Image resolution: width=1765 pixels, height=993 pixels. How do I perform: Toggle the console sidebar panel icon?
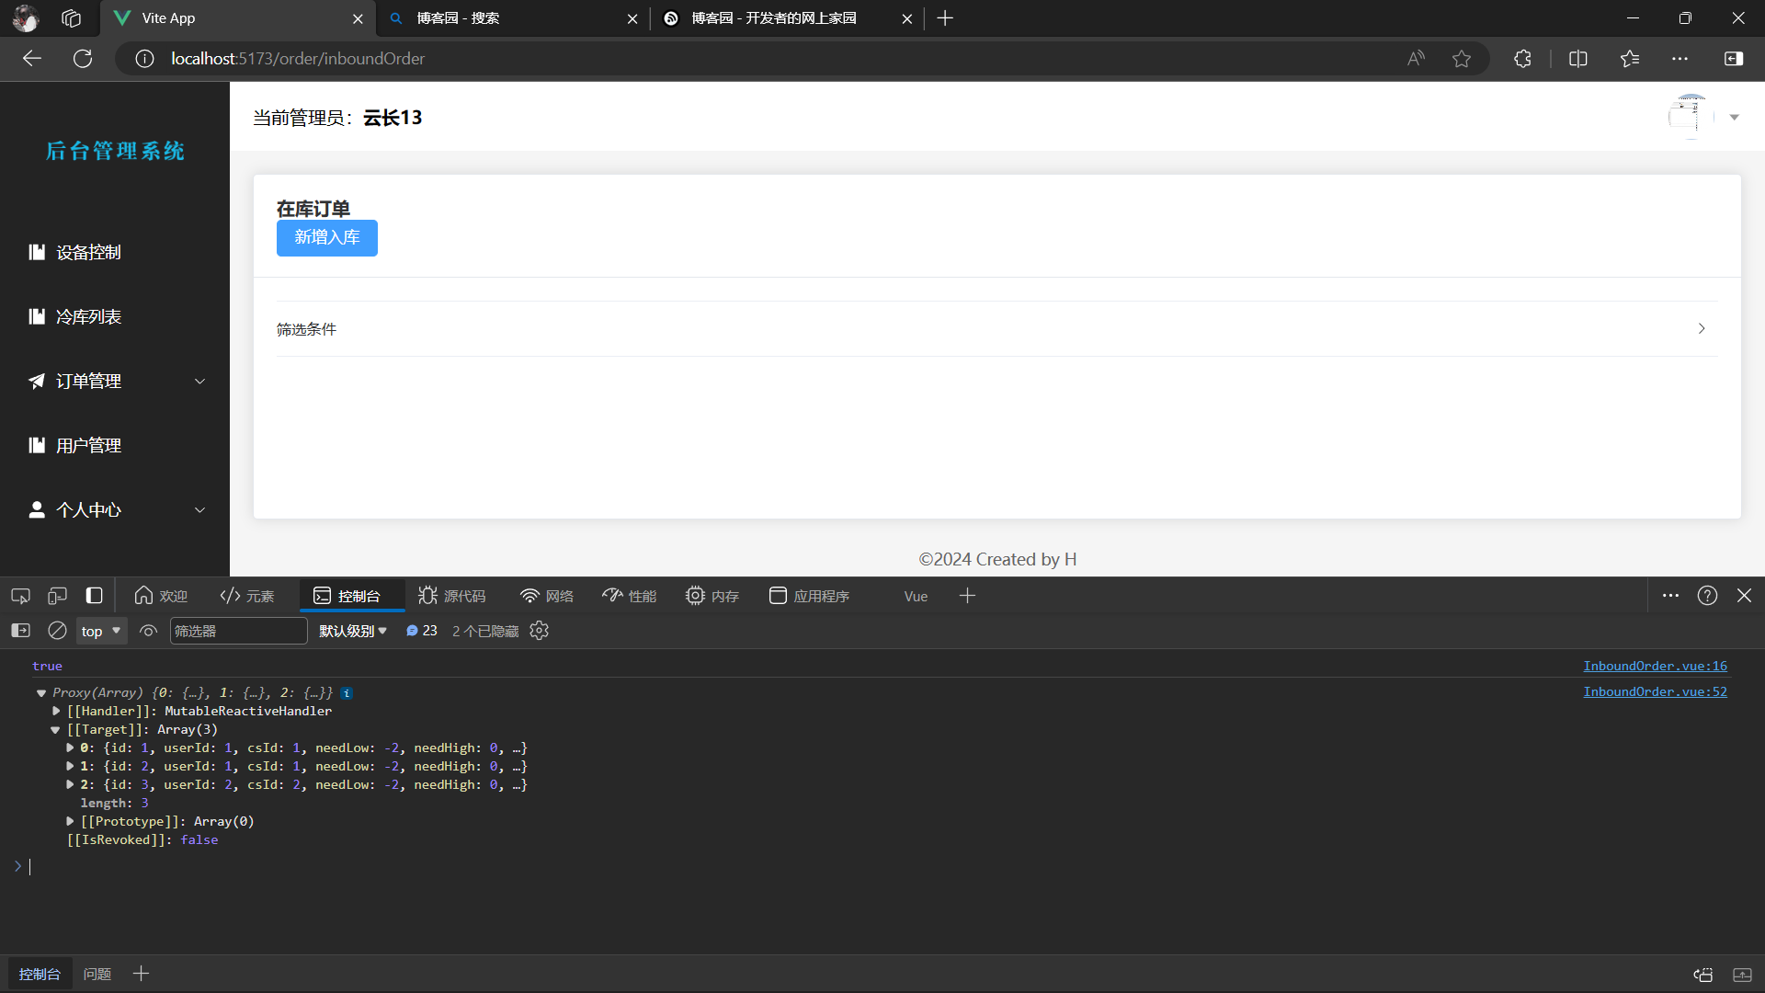pos(20,631)
